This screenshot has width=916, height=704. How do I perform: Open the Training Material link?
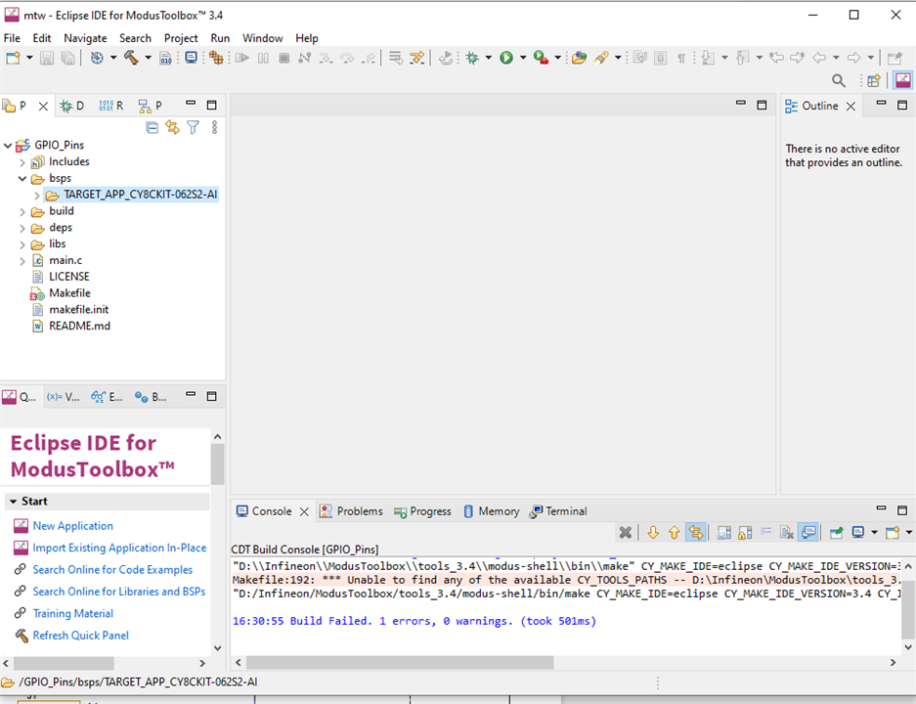[73, 613]
